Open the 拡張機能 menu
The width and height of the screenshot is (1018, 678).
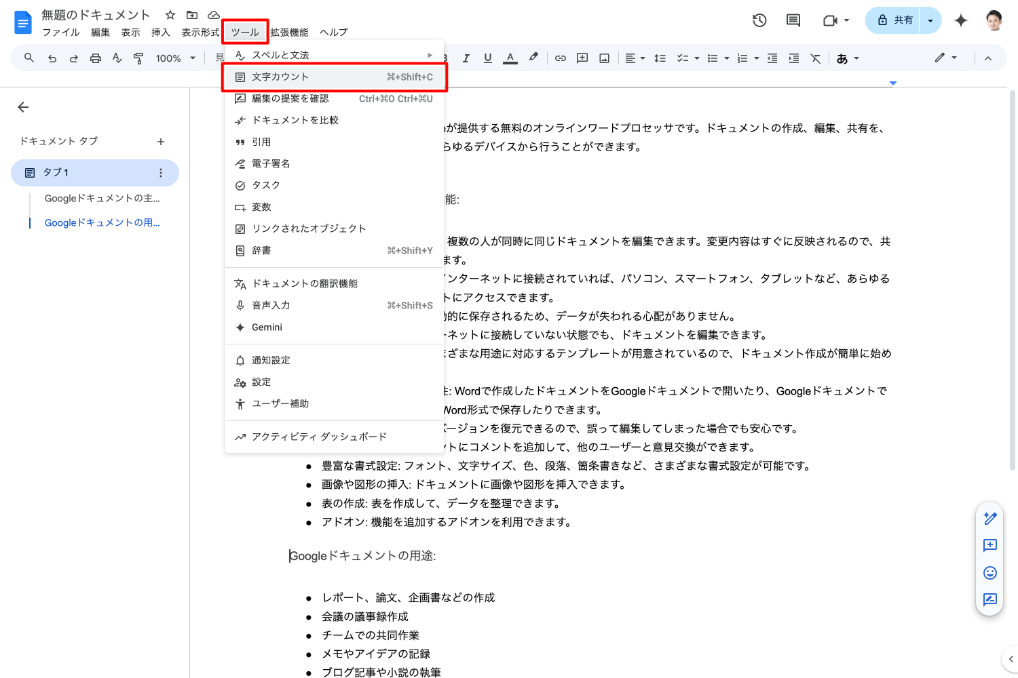coord(290,32)
